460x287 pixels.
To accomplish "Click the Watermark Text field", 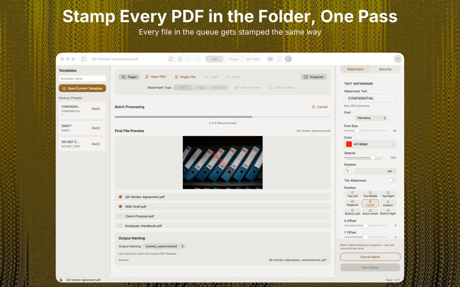I will 370,98.
